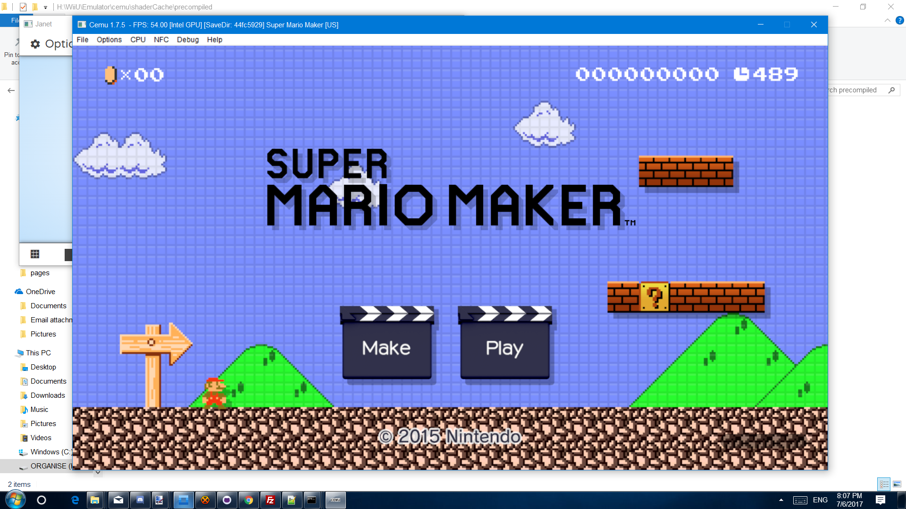Open Cortana search circle on taskbar

(x=42, y=500)
